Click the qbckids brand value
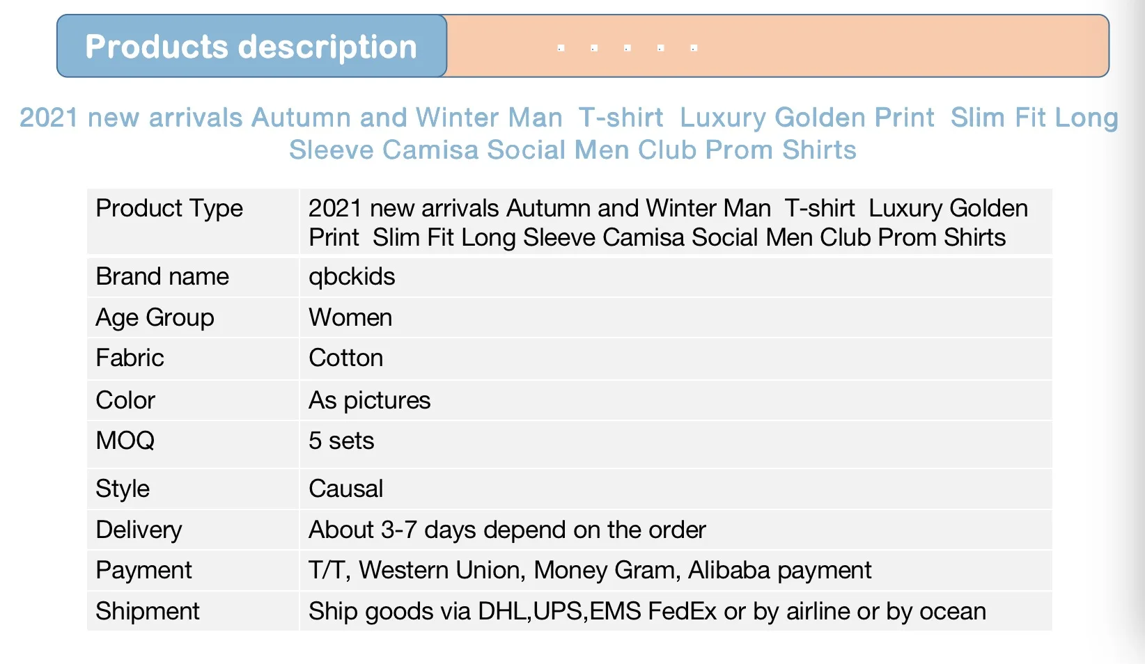 [352, 276]
